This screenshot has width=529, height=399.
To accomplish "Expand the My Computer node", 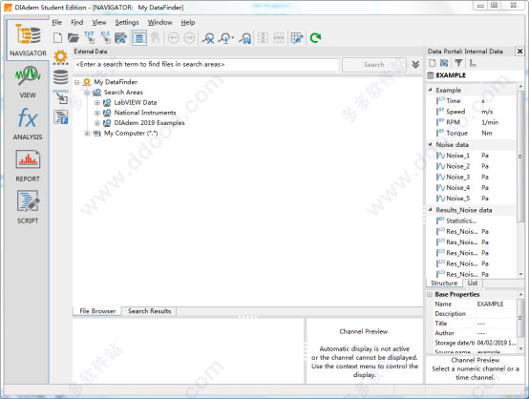I will 87,134.
